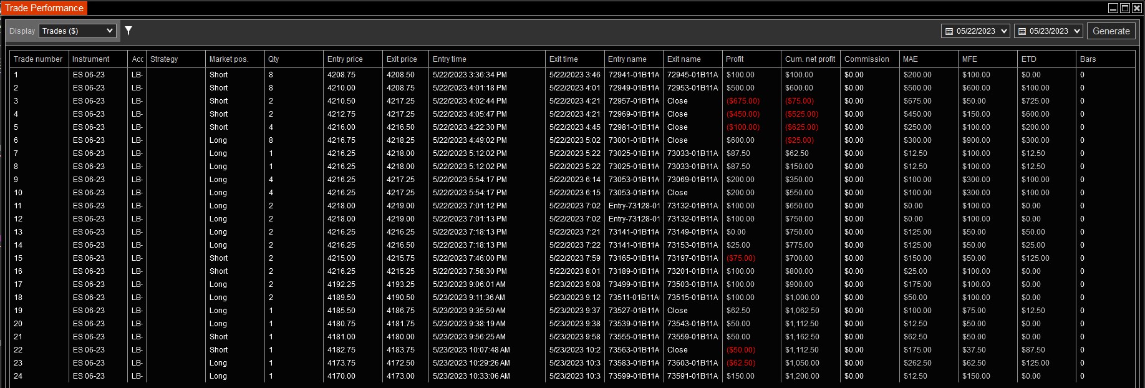Select entry time 5/23/2023 9:38:19 AM
1145x388 pixels.
coord(469,324)
